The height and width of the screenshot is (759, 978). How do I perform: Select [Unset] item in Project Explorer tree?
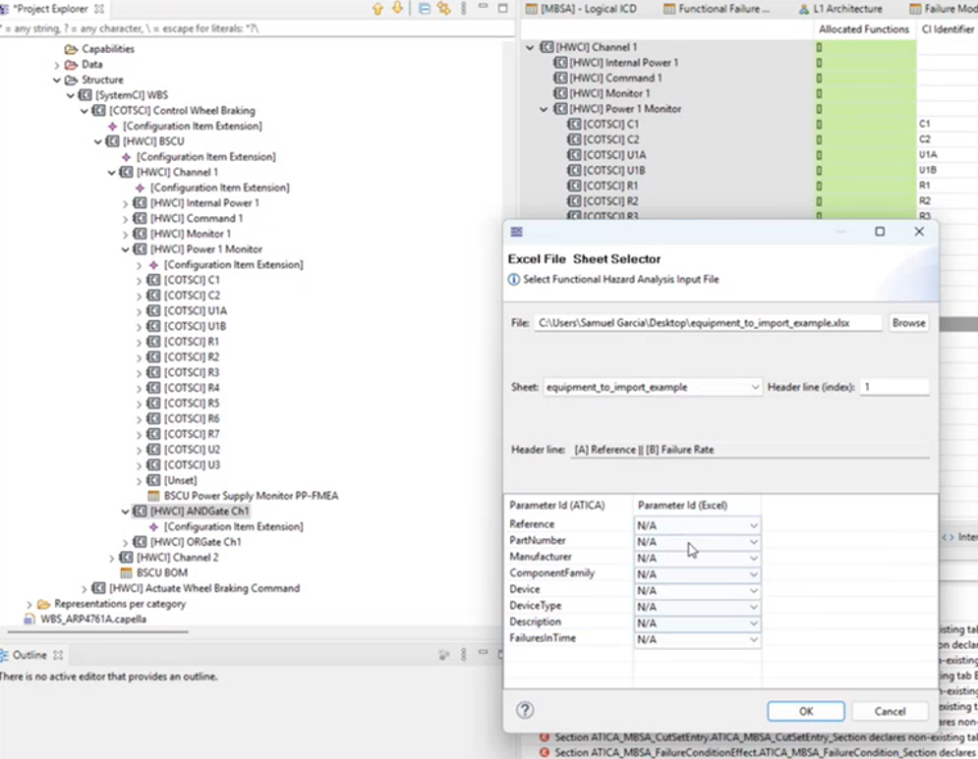(180, 480)
